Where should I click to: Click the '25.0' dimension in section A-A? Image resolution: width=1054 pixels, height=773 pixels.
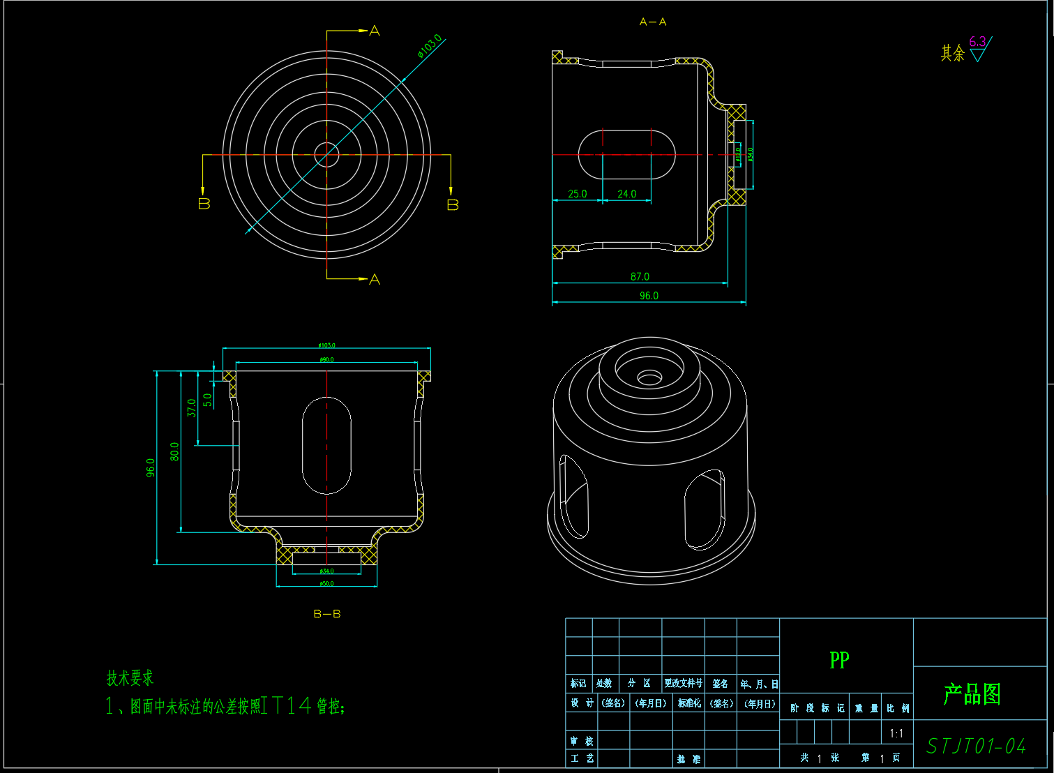tap(578, 194)
